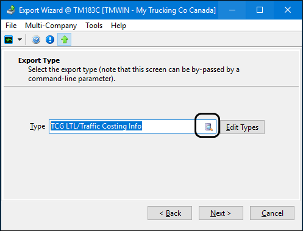This screenshot has height=231, width=303.
Task: Open the Type lookup magnifier icon
Action: (209, 127)
